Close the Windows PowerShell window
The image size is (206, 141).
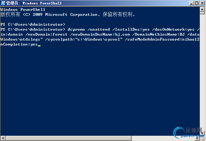coord(202,3)
